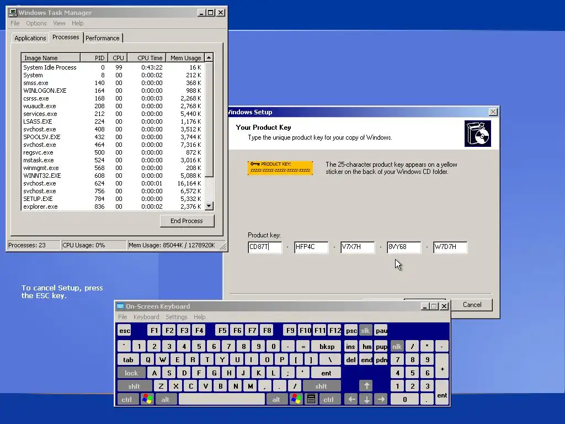The height and width of the screenshot is (424, 565).
Task: Toggle the right alt key
Action: tap(276, 399)
